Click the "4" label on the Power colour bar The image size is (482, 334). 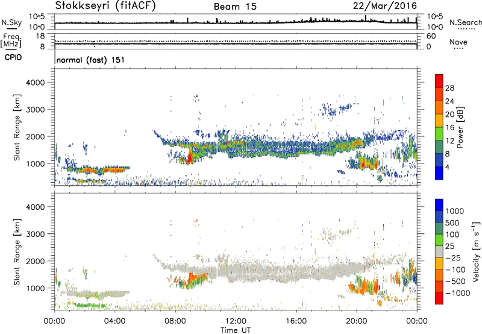pyautogui.click(x=447, y=168)
